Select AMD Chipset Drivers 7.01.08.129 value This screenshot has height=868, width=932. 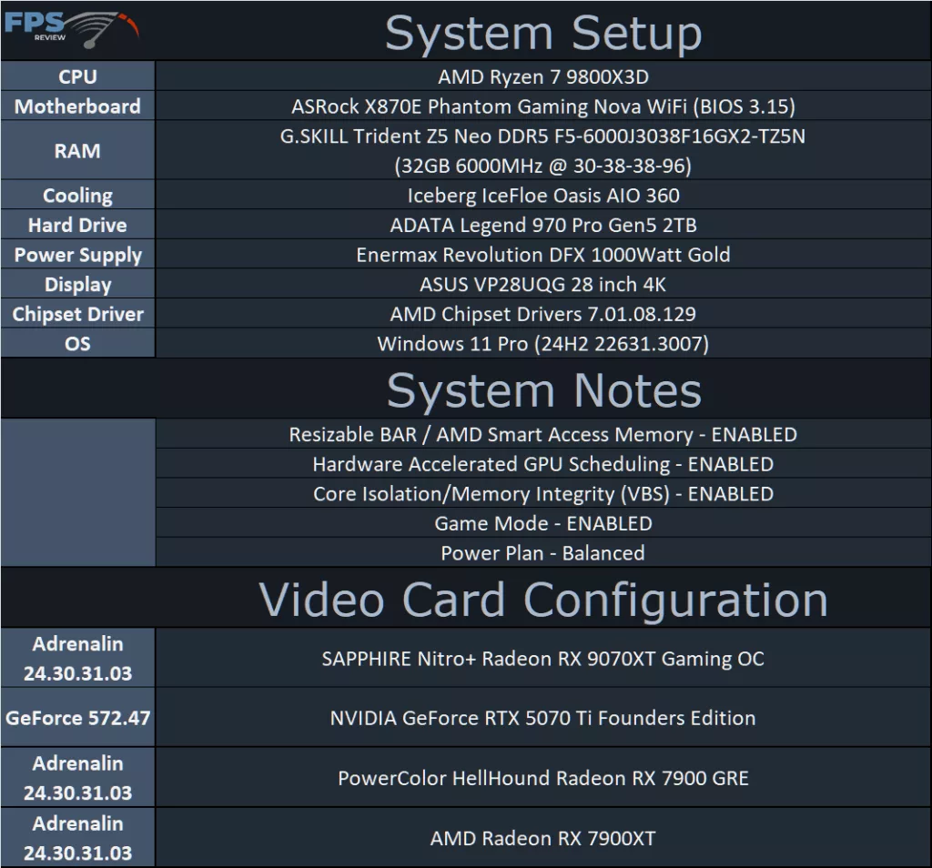pyautogui.click(x=543, y=314)
